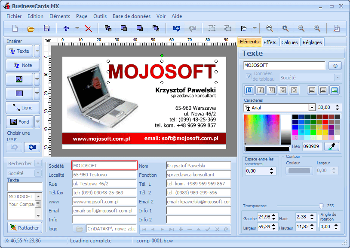Open the Fichier menu

pyautogui.click(x=14, y=16)
